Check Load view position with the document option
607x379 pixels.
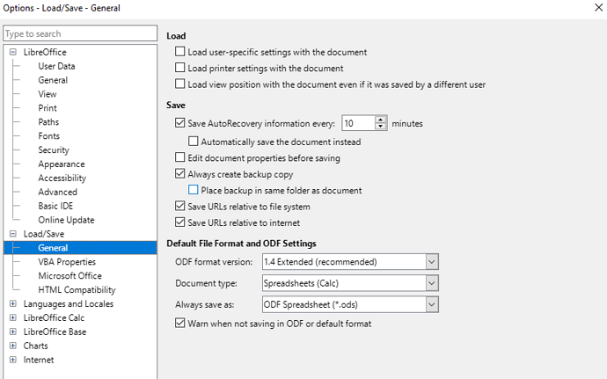click(x=180, y=84)
